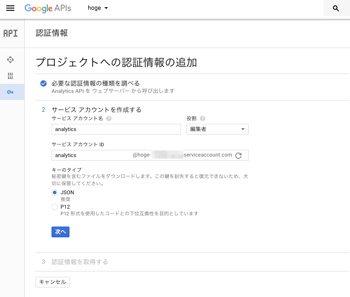Open the hoge project selector dropdown

pyautogui.click(x=98, y=8)
